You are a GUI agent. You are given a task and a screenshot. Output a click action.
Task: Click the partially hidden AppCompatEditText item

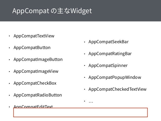pyautogui.click(x=33, y=106)
